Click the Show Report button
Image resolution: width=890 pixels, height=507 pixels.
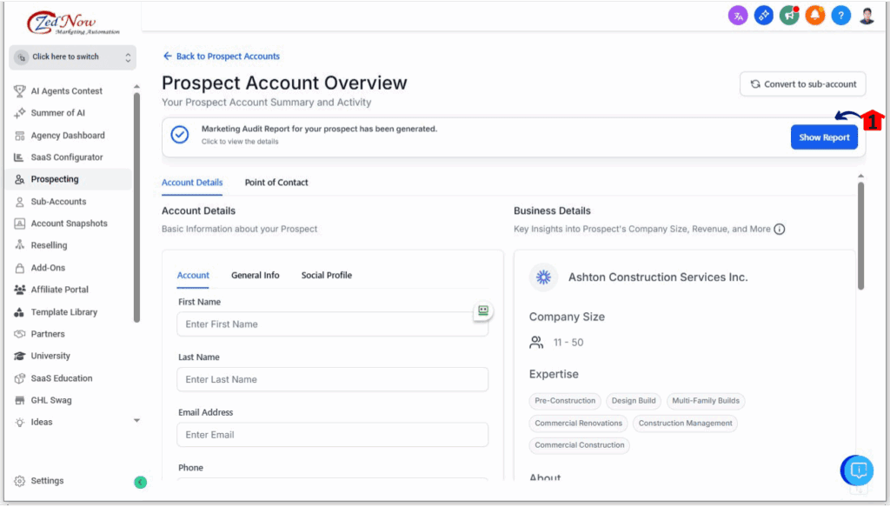click(824, 137)
